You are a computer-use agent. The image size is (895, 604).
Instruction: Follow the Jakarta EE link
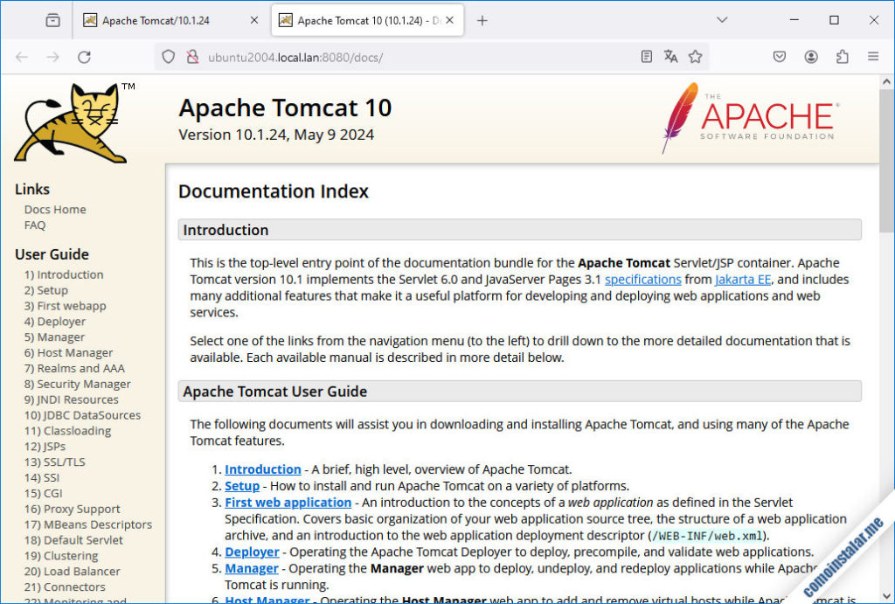(742, 280)
